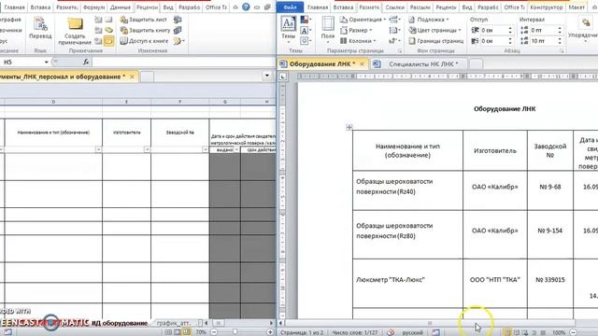Screen dimensions: 598x336
Task: Switch Excel to Page Break Preview view
Action: (x=187, y=332)
